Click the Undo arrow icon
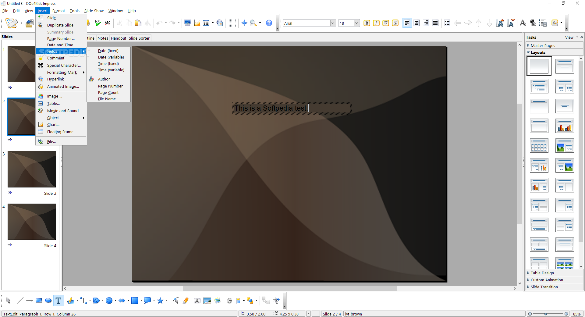The width and height of the screenshot is (585, 317). (159, 23)
